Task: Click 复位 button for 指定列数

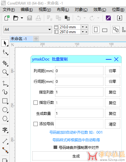Action: click(x=113, y=92)
